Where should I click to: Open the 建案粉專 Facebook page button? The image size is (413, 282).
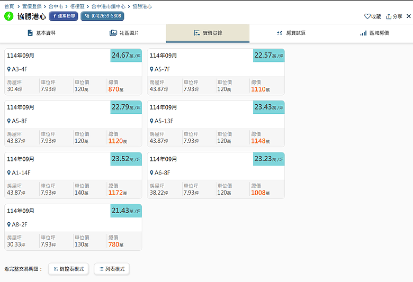click(64, 16)
